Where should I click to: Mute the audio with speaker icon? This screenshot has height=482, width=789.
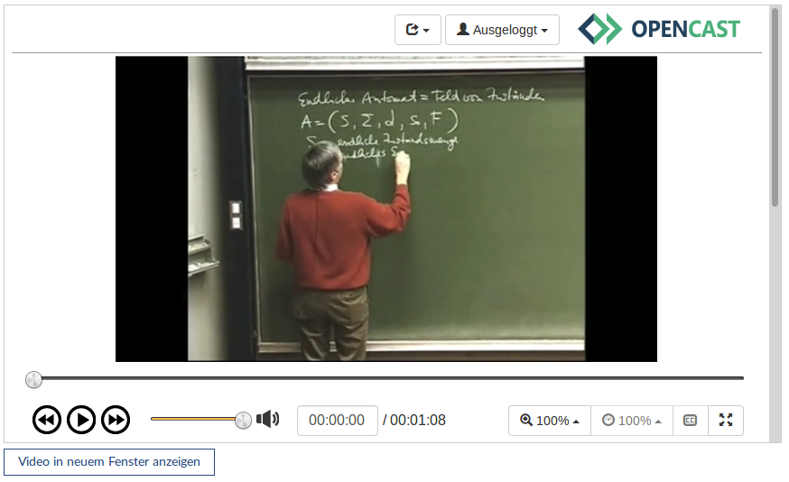pos(268,419)
